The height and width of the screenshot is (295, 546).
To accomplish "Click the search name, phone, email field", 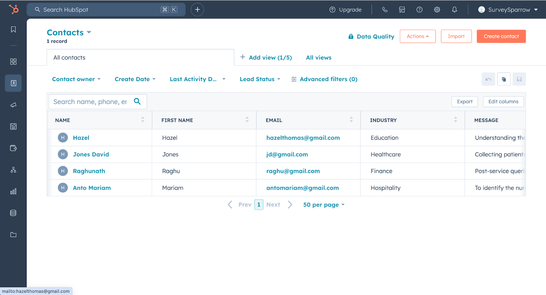I will (x=90, y=102).
